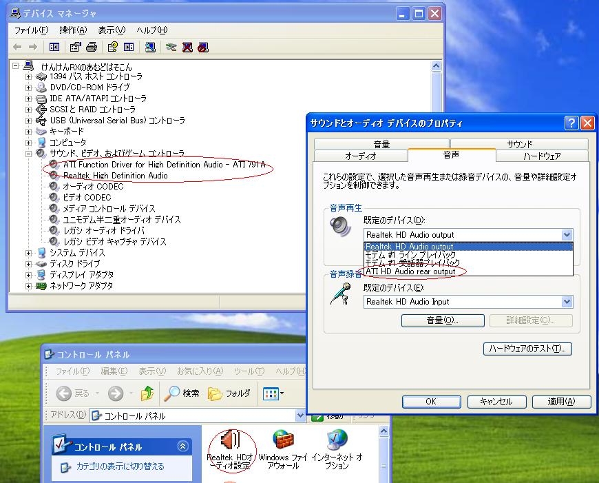
Task: Click the speaker icon under 音声再生
Action: tap(340, 227)
